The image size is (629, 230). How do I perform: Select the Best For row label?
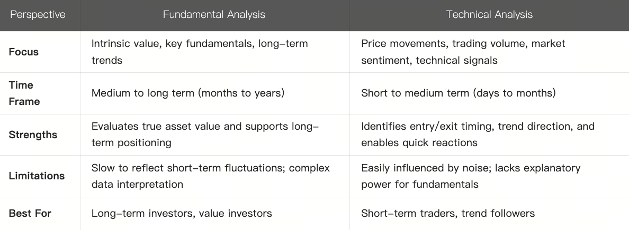pyautogui.click(x=30, y=214)
